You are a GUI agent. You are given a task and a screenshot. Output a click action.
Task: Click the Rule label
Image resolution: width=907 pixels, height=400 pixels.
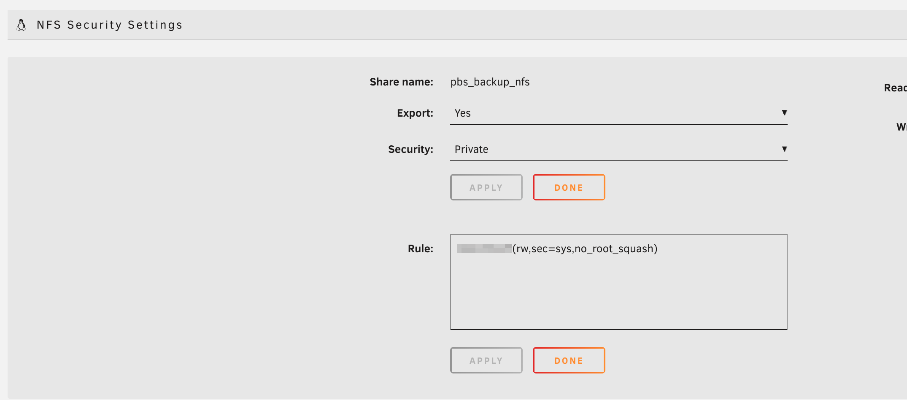420,248
